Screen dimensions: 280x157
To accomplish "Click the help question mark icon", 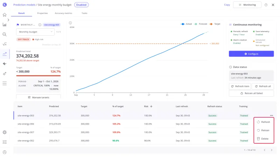I will [x=266, y=5].
